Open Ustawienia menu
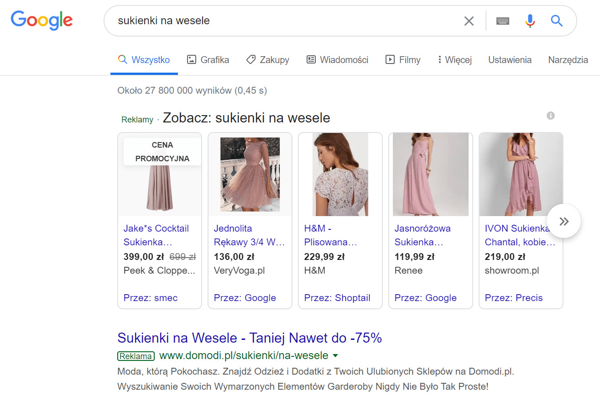The height and width of the screenshot is (397, 600). tap(510, 60)
